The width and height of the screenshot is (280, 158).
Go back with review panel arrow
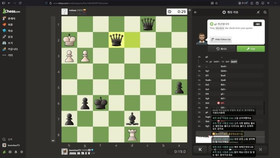[195, 12]
